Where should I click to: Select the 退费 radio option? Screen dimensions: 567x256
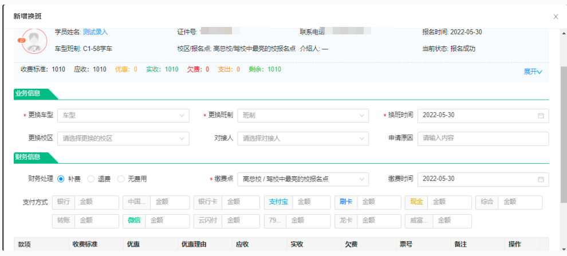pyautogui.click(x=90, y=179)
